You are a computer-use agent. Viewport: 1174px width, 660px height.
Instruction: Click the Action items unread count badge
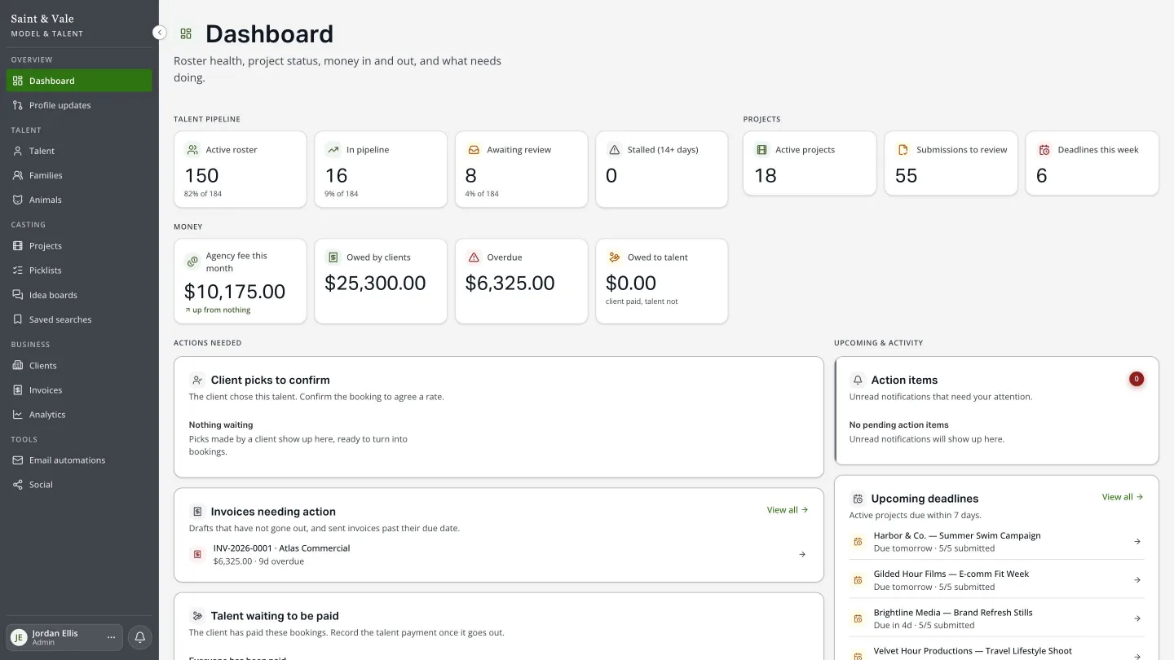tap(1136, 379)
